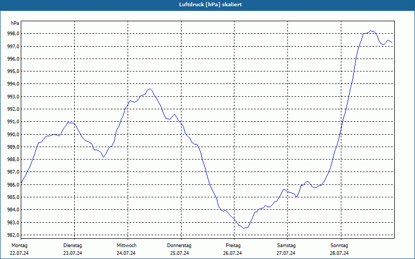Click the 987,0 axis value

14,172
